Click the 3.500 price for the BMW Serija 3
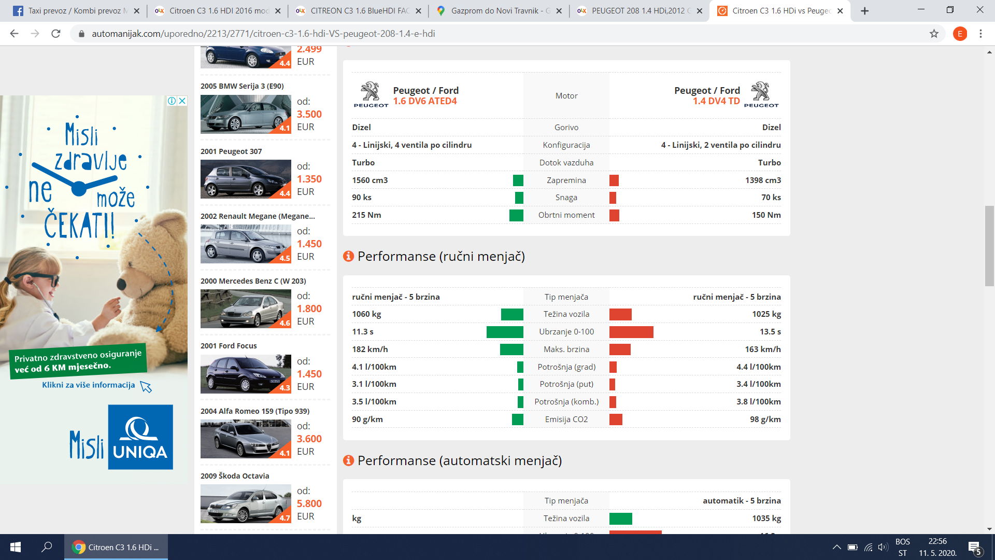The width and height of the screenshot is (995, 560). [309, 114]
